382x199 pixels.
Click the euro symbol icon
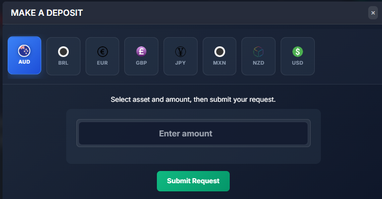102,51
